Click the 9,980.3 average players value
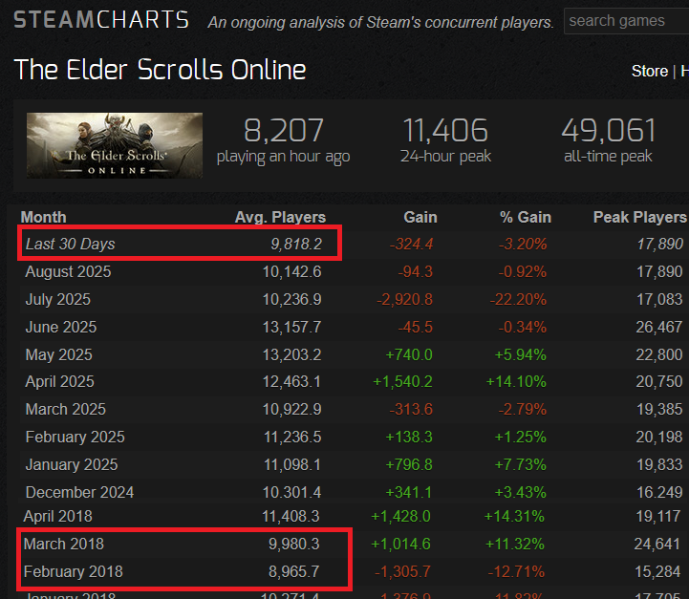 [x=294, y=544]
